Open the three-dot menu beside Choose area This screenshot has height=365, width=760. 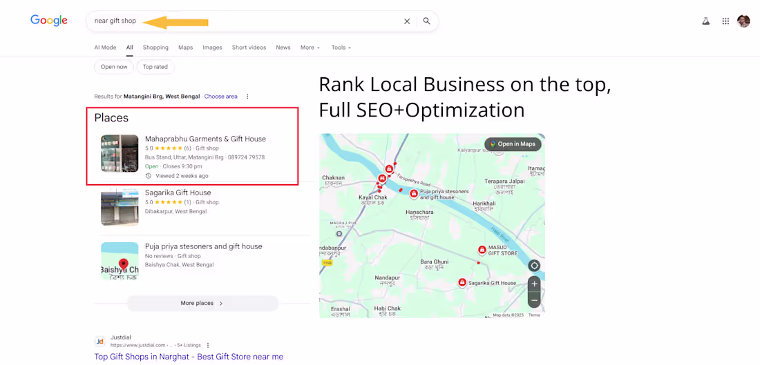247,97
